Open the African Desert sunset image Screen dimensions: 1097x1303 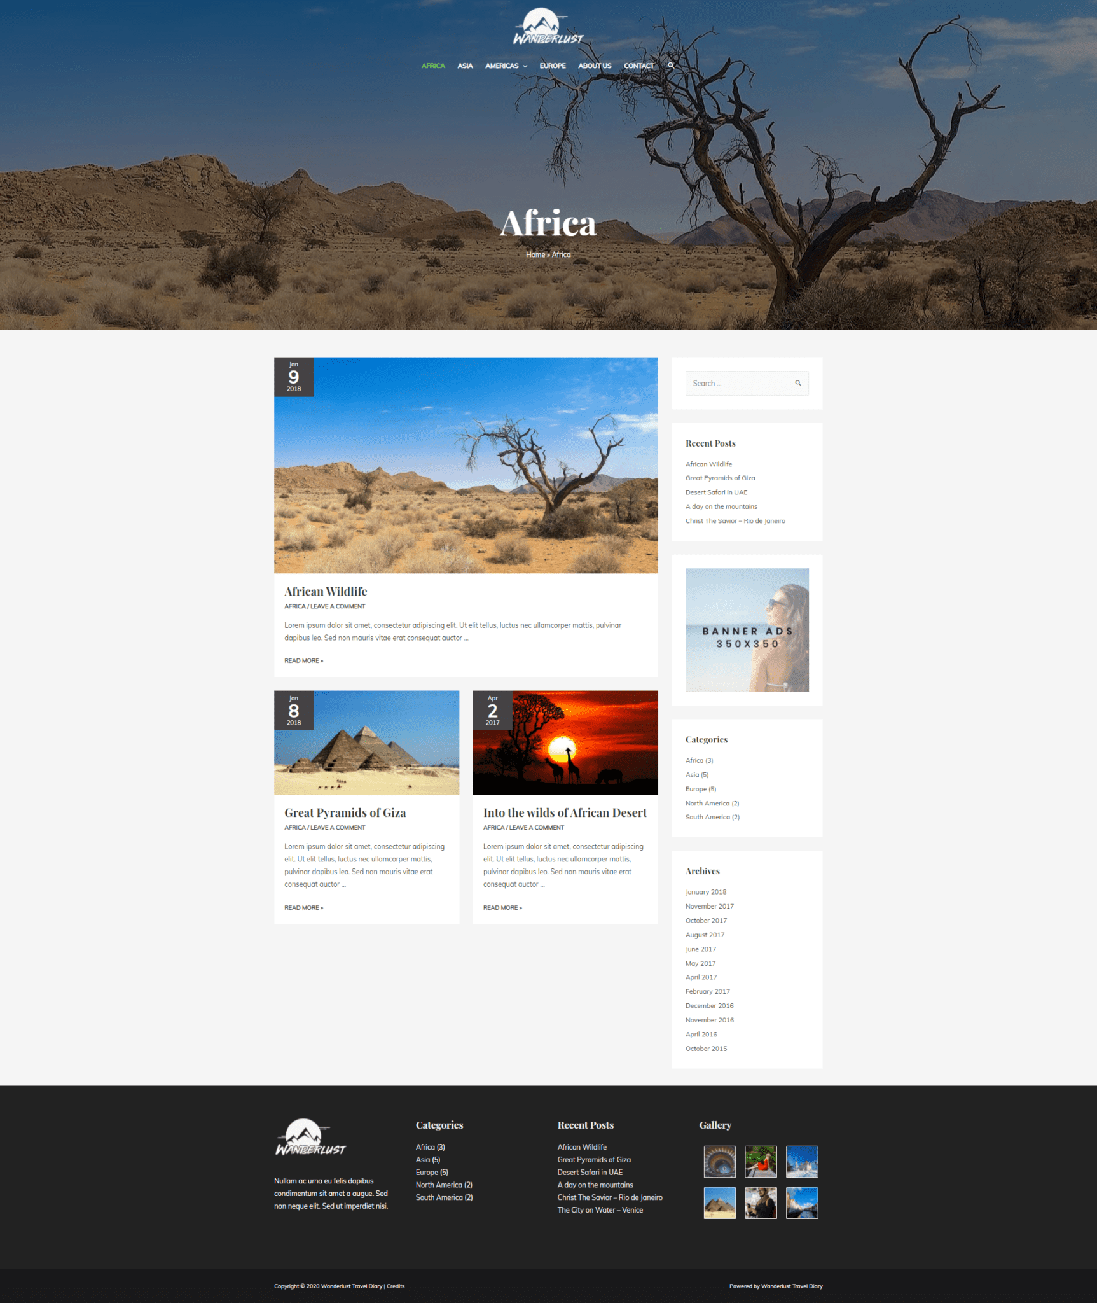pyautogui.click(x=565, y=742)
